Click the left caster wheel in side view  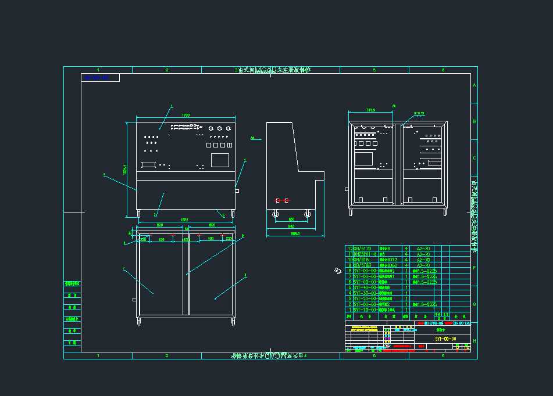click(x=276, y=213)
